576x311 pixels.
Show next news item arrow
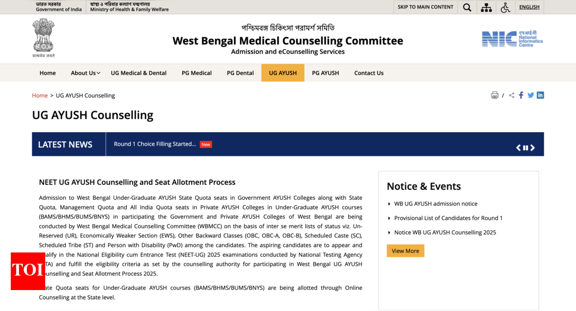(x=532, y=147)
